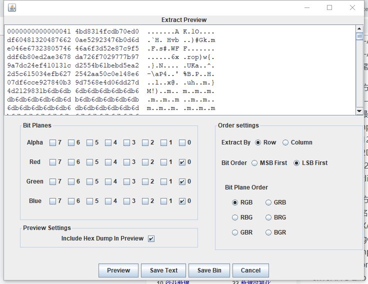
Task: Check Green bit plane 6
Action: coord(71,181)
